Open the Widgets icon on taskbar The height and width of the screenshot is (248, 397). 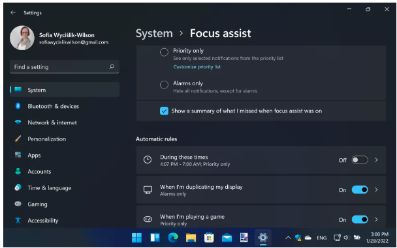pyautogui.click(x=155, y=238)
